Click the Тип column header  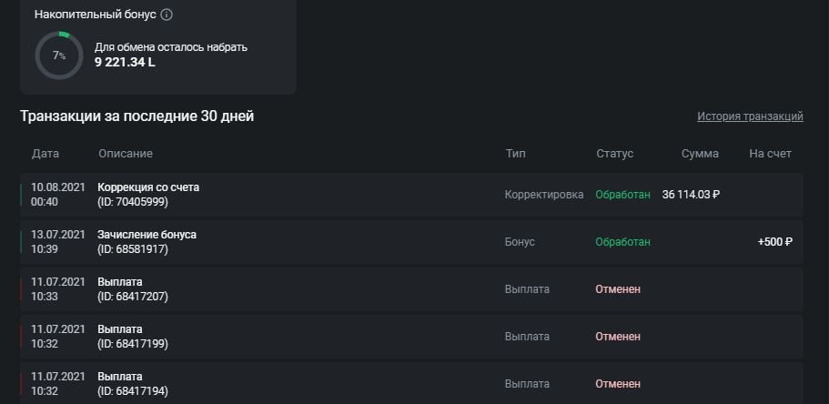[515, 154]
